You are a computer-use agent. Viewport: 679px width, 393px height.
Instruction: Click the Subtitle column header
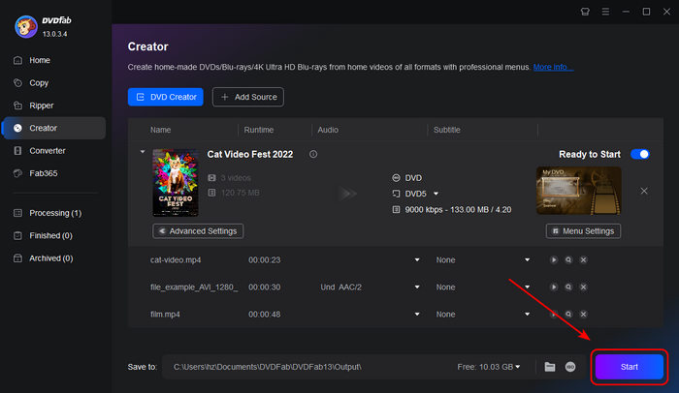447,130
